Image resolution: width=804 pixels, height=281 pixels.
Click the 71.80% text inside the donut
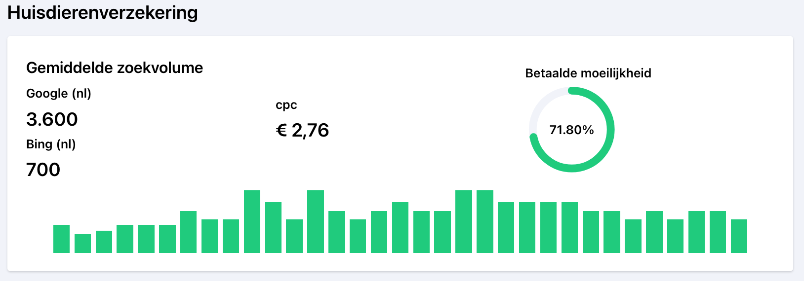[571, 130]
